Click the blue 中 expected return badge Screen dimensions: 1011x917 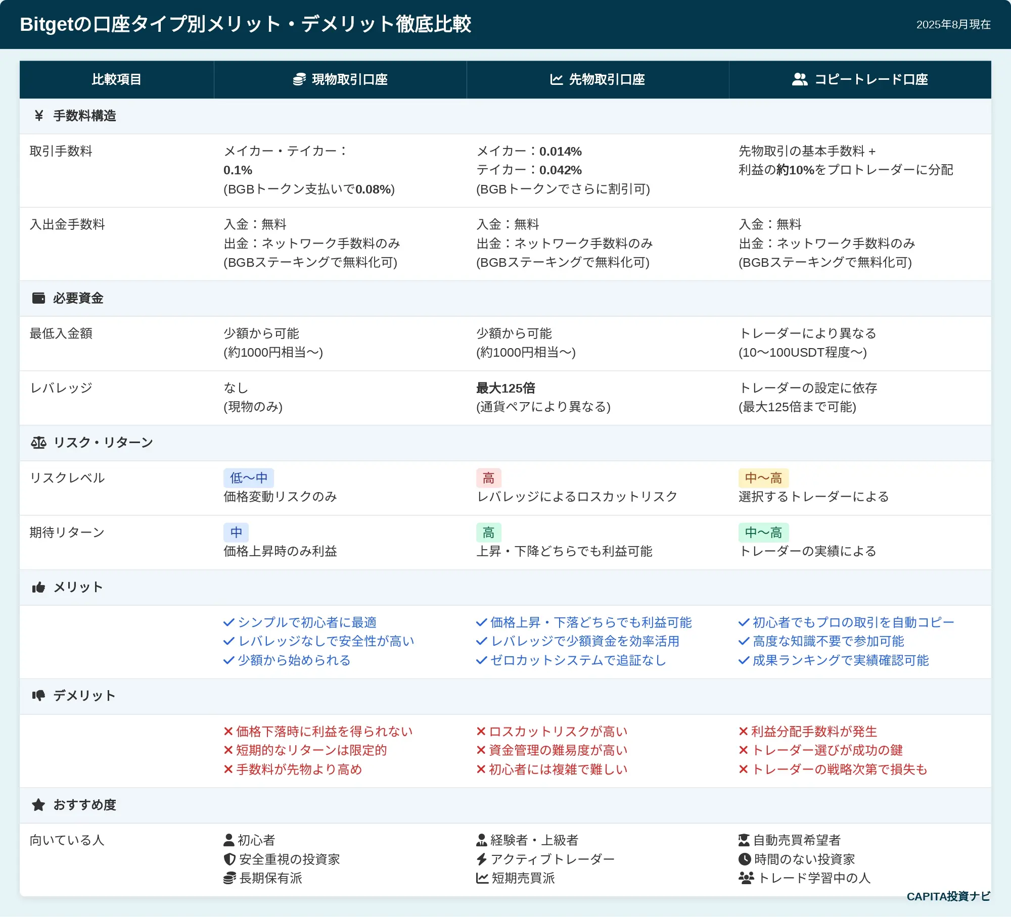click(236, 533)
